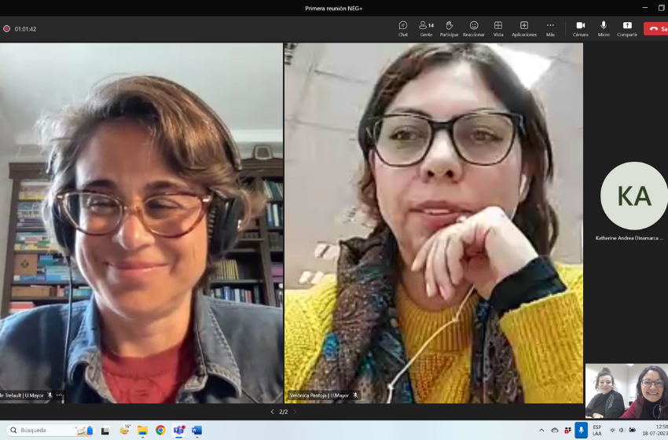Open Google Chrome from the taskbar
The width and height of the screenshot is (668, 440).
point(160,430)
